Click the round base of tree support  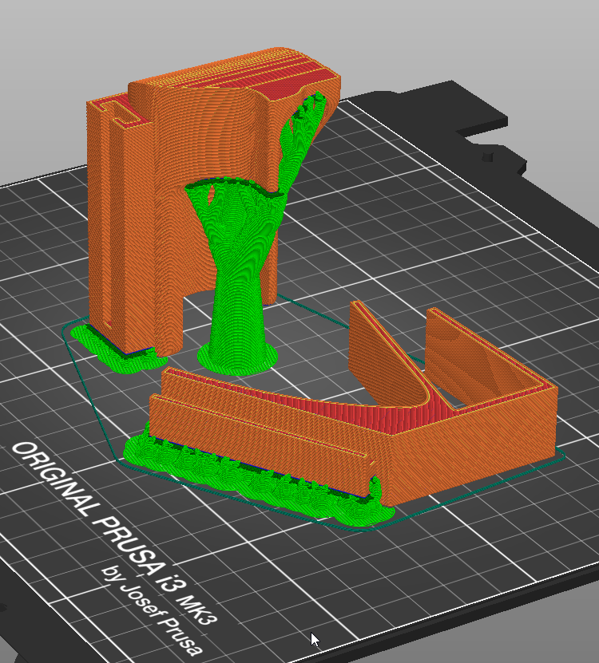point(237,358)
